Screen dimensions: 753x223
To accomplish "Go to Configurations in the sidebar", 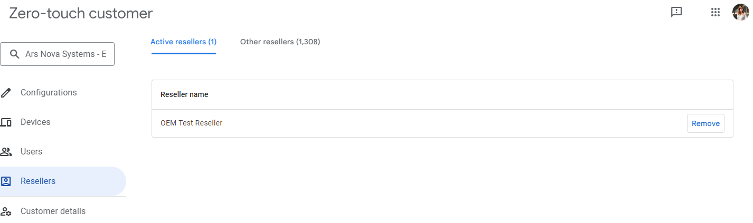I will coord(49,93).
